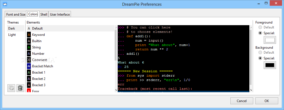Switch to the Colors tab
This screenshot has width=284, height=110.
(x=33, y=14)
